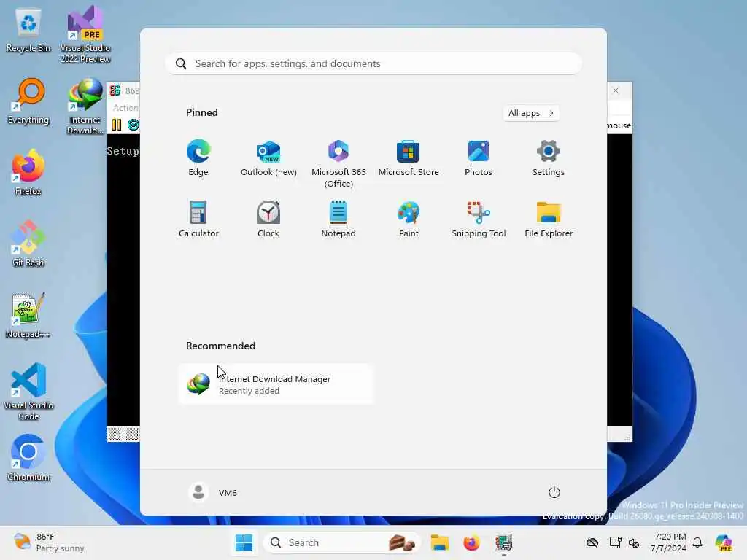Image resolution: width=747 pixels, height=560 pixels.
Task: Select Visual Studio 2022 Preview desktop shortcut
Action: (x=85, y=35)
